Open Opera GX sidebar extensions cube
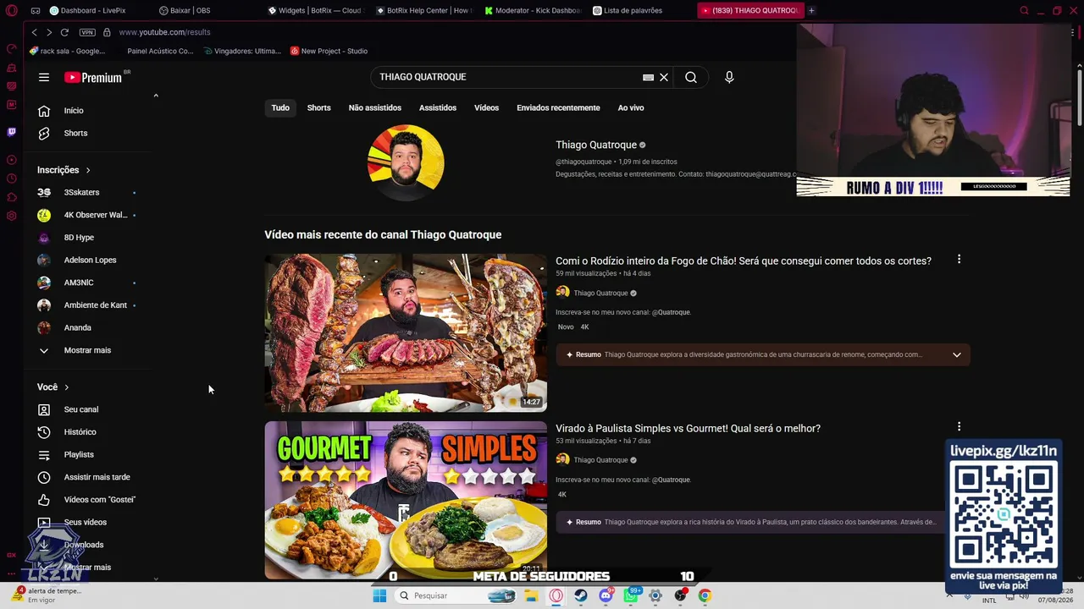Screen dimensions: 1084x609 coord(12,197)
